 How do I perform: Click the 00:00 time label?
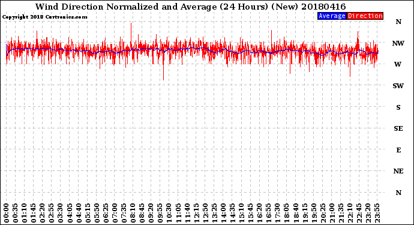click(7, 213)
